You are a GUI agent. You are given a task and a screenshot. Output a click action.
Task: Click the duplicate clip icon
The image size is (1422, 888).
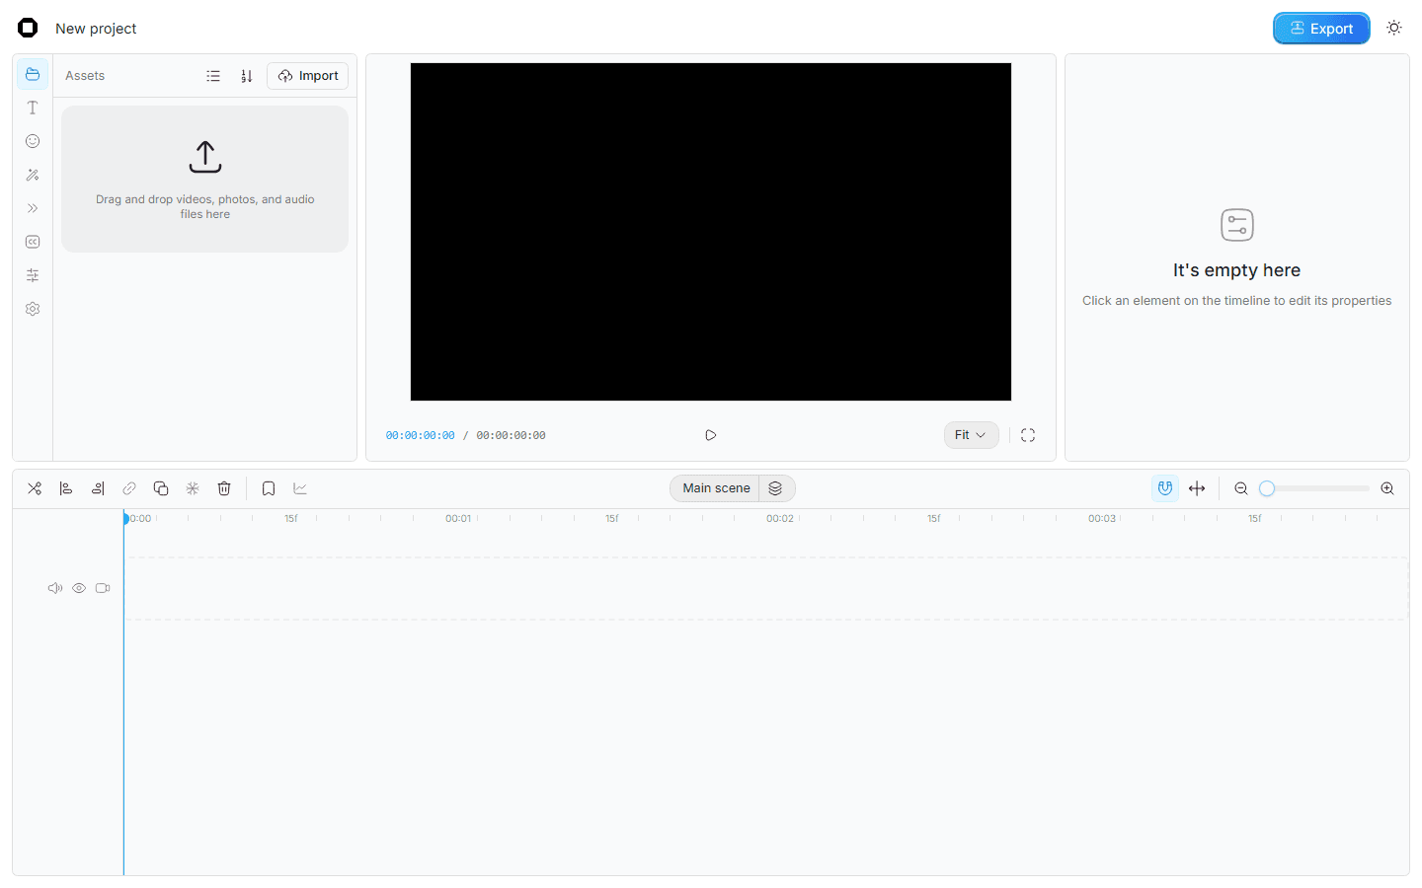click(x=161, y=488)
